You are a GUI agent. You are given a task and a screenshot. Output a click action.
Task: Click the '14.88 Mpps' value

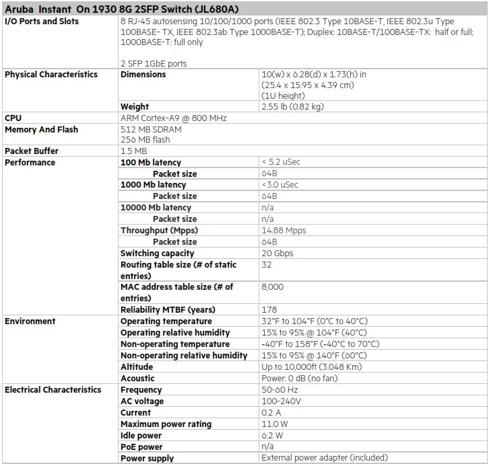284,231
